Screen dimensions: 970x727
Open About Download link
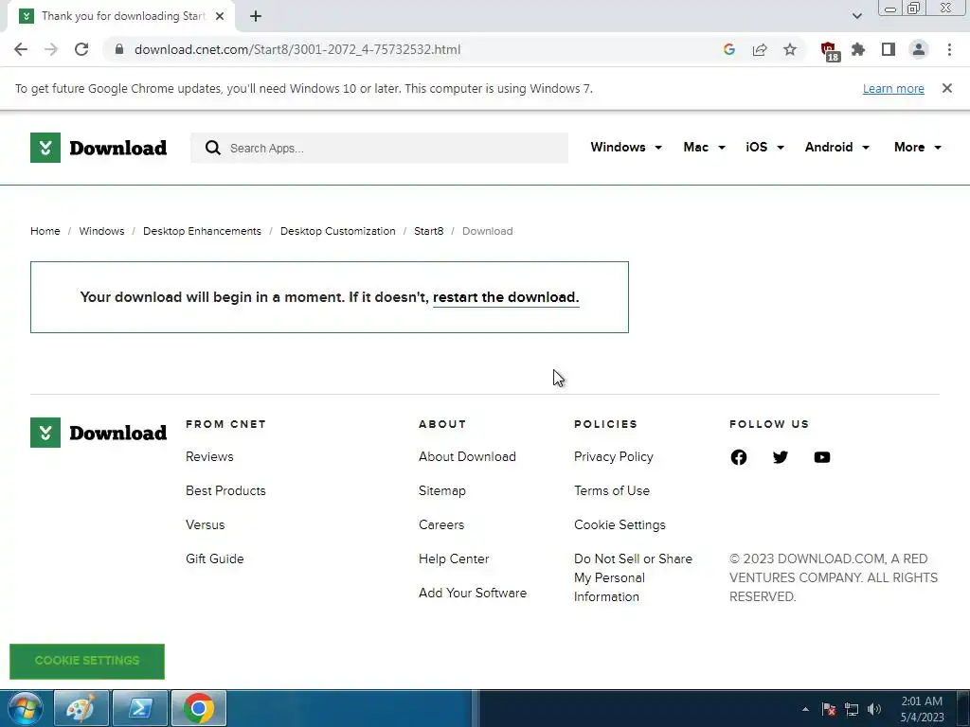pyautogui.click(x=467, y=457)
